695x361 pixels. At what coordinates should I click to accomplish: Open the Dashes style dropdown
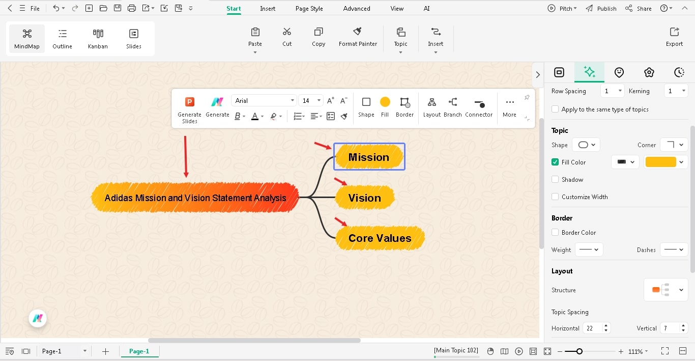click(674, 249)
